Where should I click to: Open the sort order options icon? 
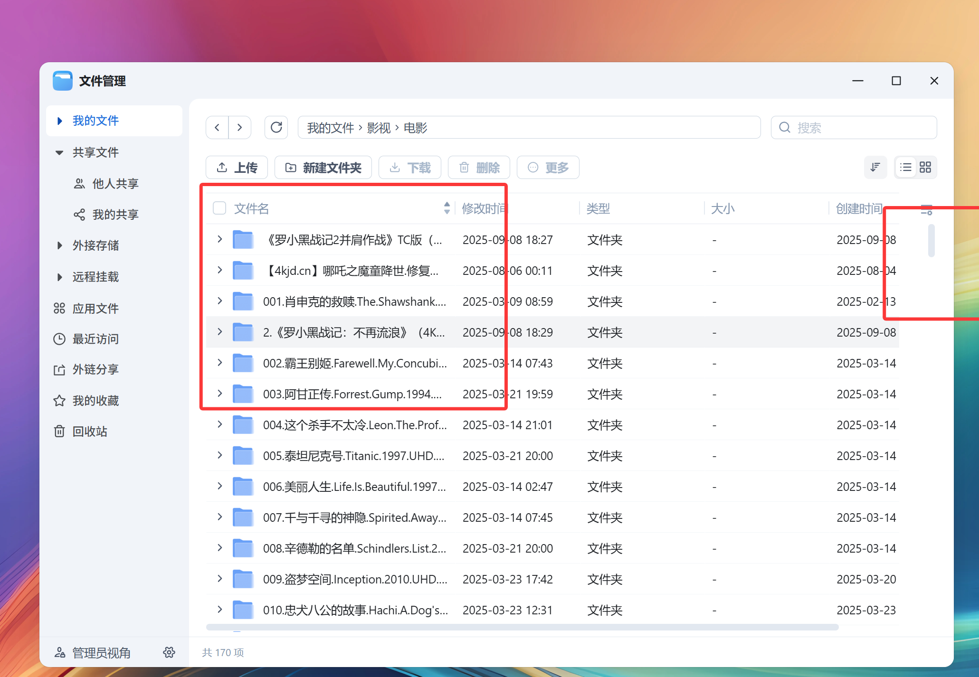(x=875, y=167)
